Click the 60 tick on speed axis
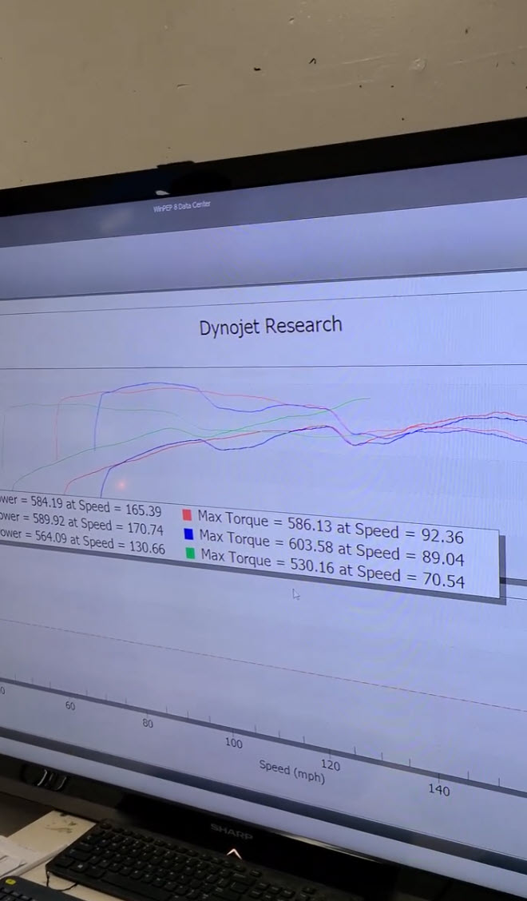Viewport: 527px width, 901px height. [x=70, y=706]
